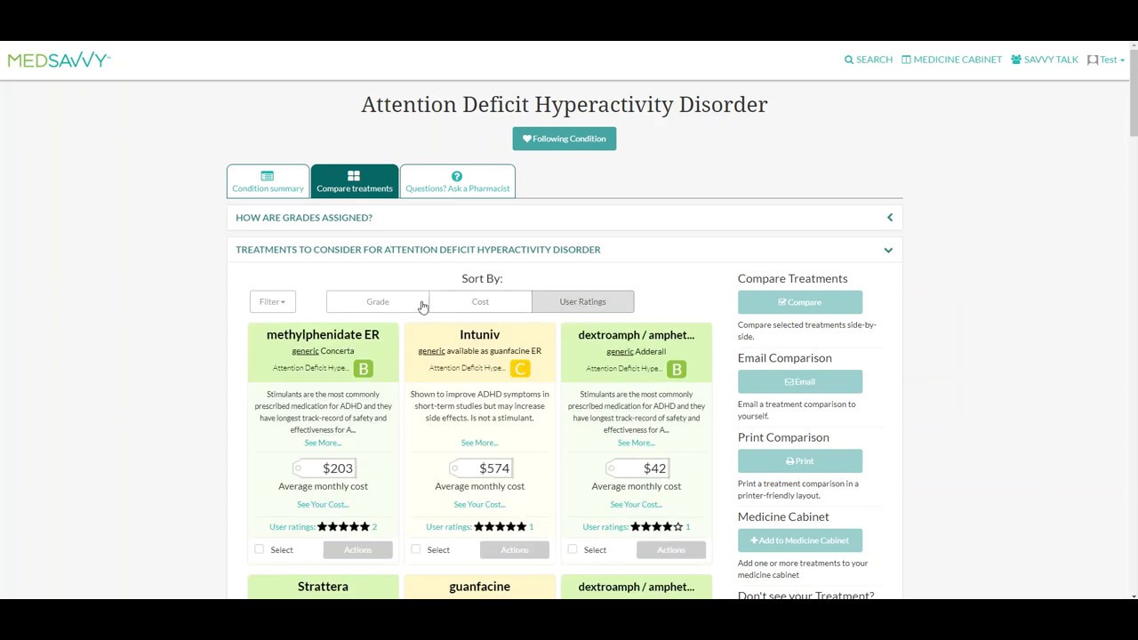Click the guanfacine card title
Screen dimensions: 1138x640
click(x=479, y=587)
